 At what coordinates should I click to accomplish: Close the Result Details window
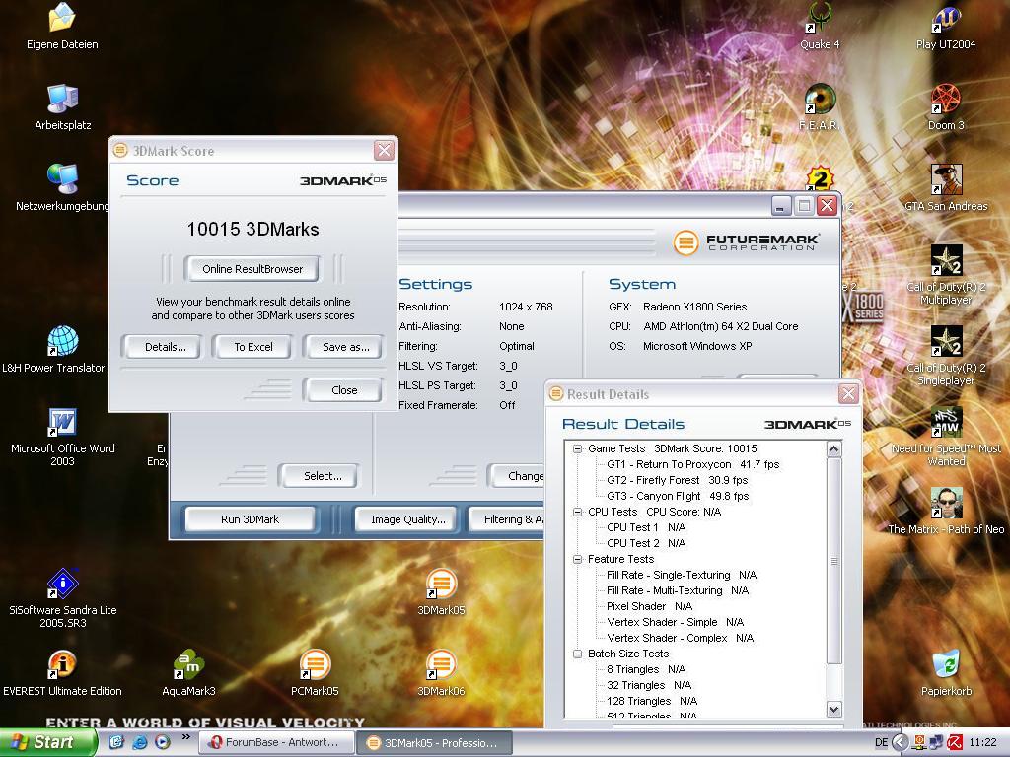pos(848,394)
